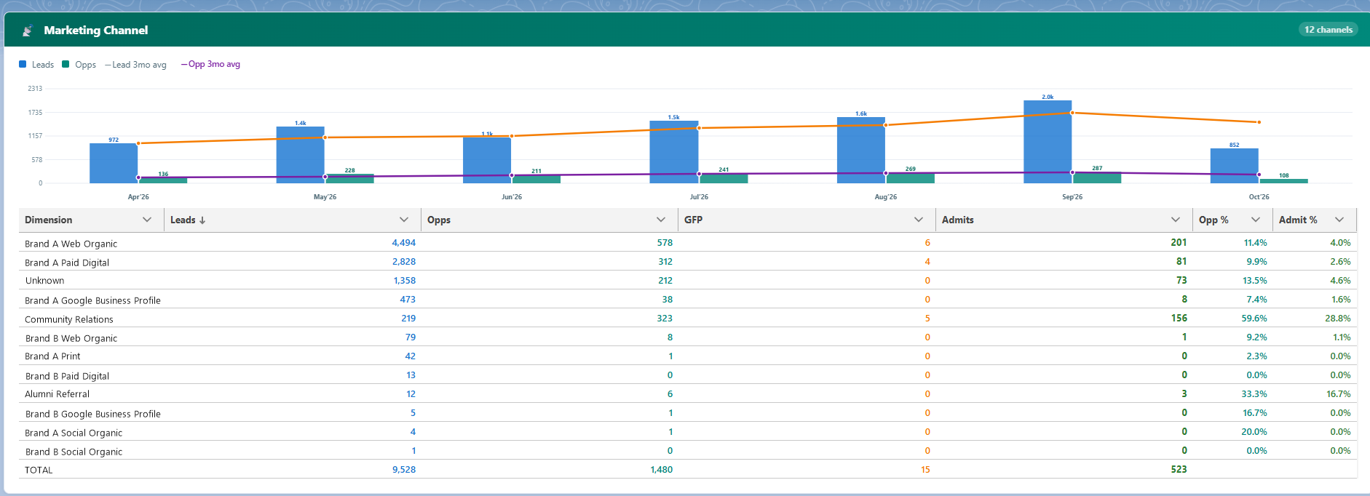The image size is (1370, 496).
Task: Click the TOTAL row label
Action: (39, 470)
